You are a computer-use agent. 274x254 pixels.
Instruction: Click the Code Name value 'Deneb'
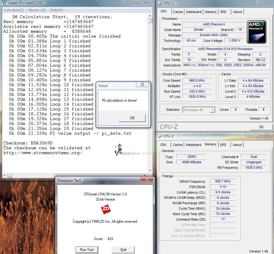[x=198, y=29]
